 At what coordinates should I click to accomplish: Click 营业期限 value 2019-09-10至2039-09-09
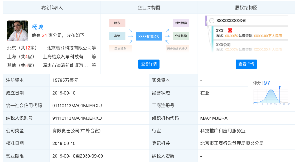[x=78, y=156]
